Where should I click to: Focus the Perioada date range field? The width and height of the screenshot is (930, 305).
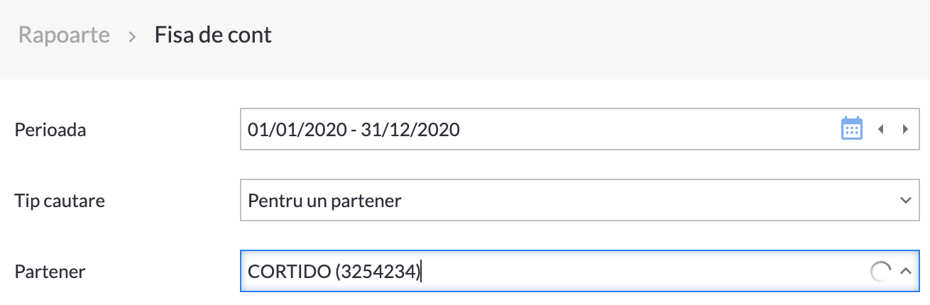(x=579, y=129)
